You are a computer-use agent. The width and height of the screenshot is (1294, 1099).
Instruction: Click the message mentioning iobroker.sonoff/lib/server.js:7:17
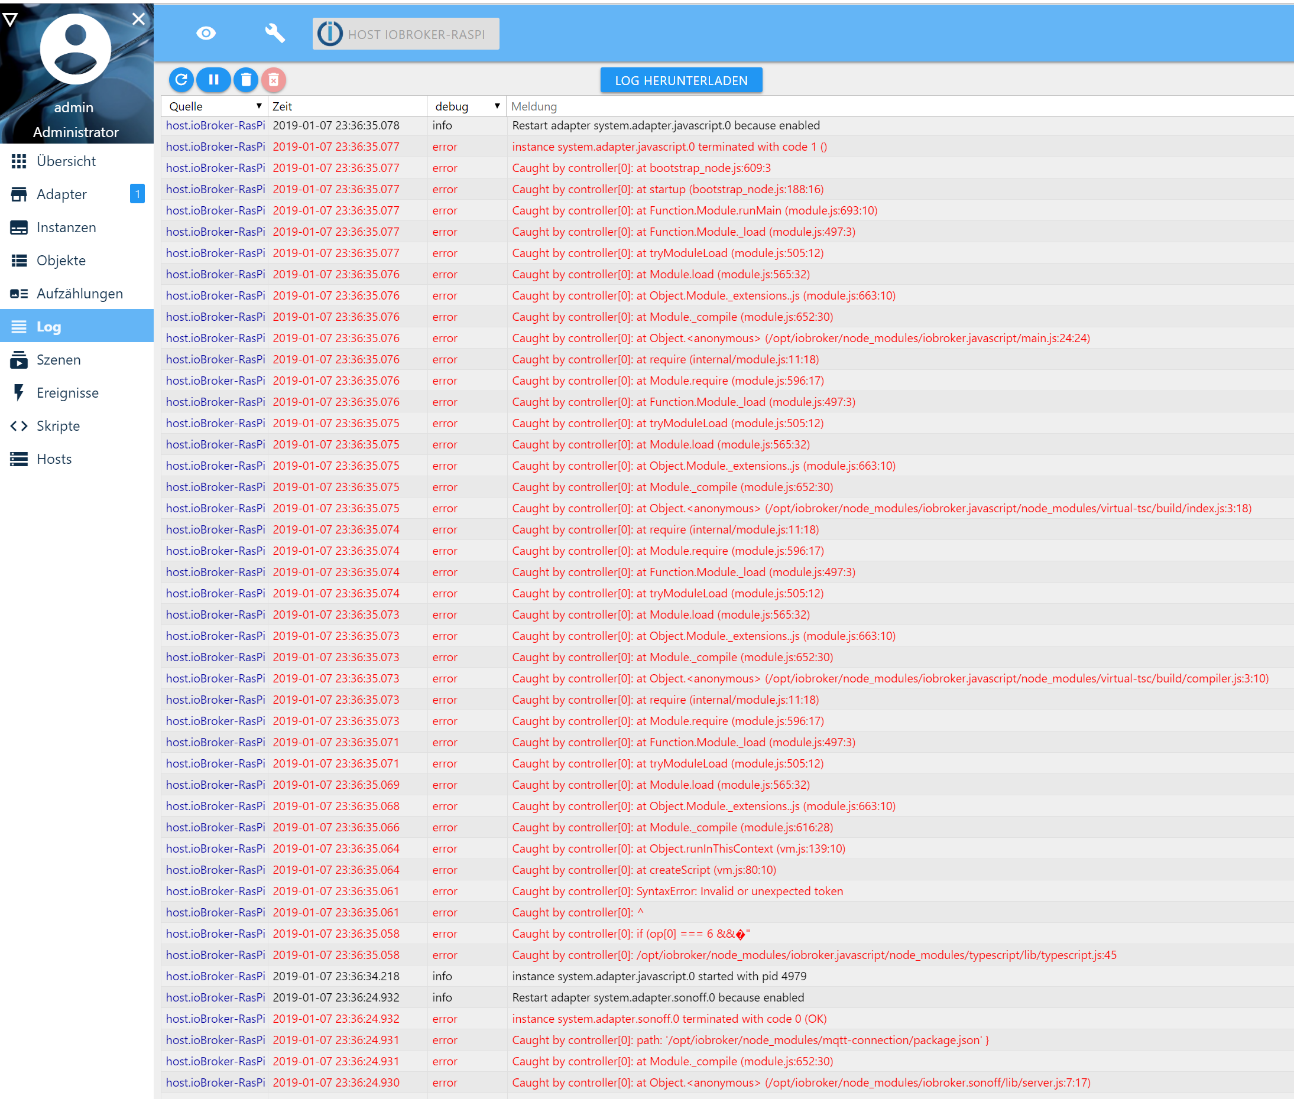pos(801,1083)
